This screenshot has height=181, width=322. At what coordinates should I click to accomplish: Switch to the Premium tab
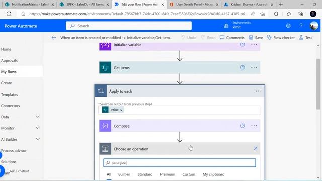click(x=168, y=174)
